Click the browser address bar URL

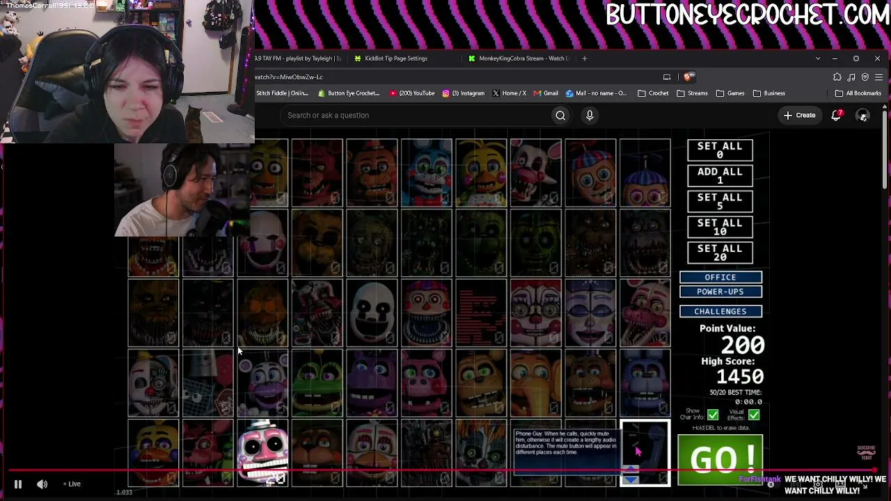pyautogui.click(x=289, y=77)
